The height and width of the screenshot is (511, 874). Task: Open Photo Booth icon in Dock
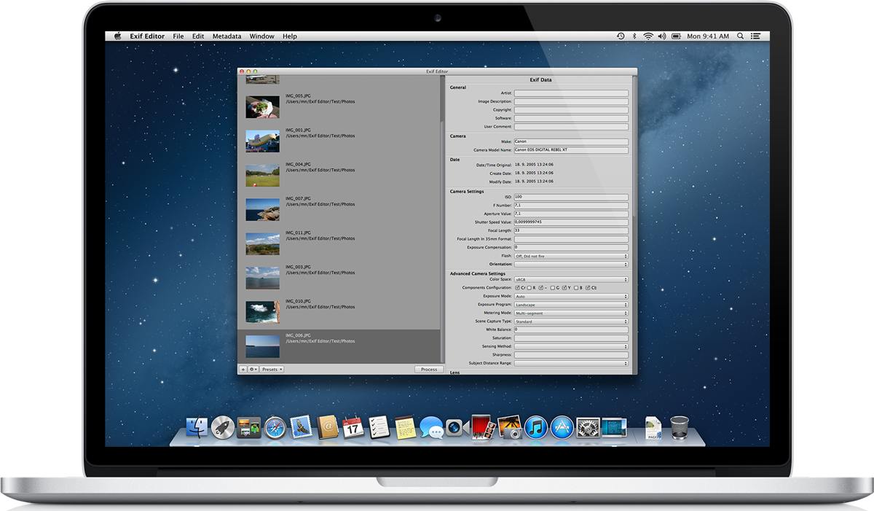coord(482,426)
